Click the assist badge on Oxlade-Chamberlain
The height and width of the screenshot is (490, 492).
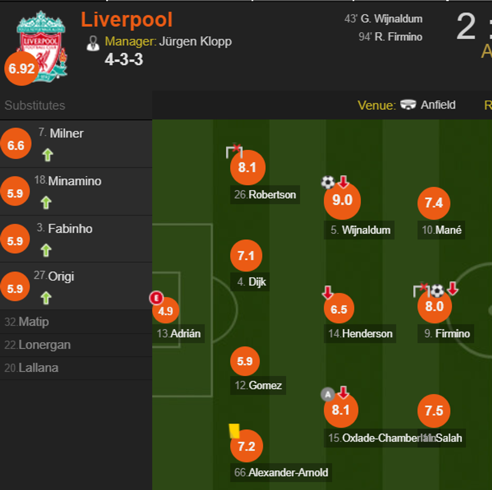click(328, 395)
